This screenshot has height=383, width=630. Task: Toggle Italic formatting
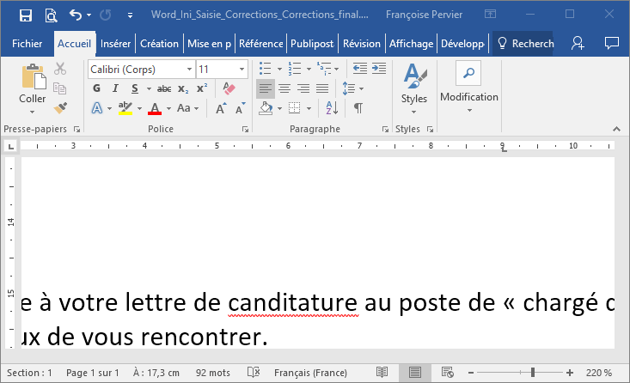click(x=115, y=88)
